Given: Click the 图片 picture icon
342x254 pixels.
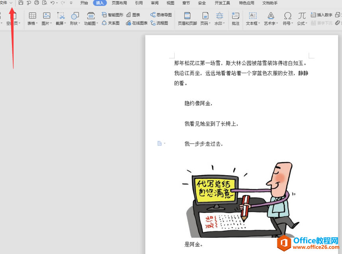Looking at the screenshot, I should pos(47,16).
